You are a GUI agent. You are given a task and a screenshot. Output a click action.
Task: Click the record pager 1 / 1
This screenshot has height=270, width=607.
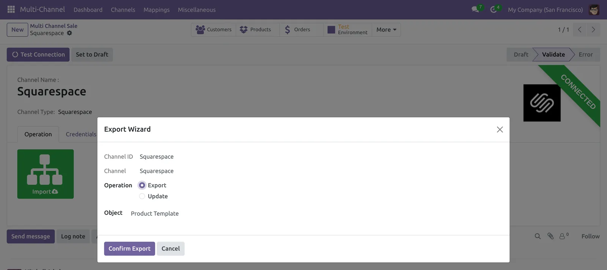pos(563,30)
